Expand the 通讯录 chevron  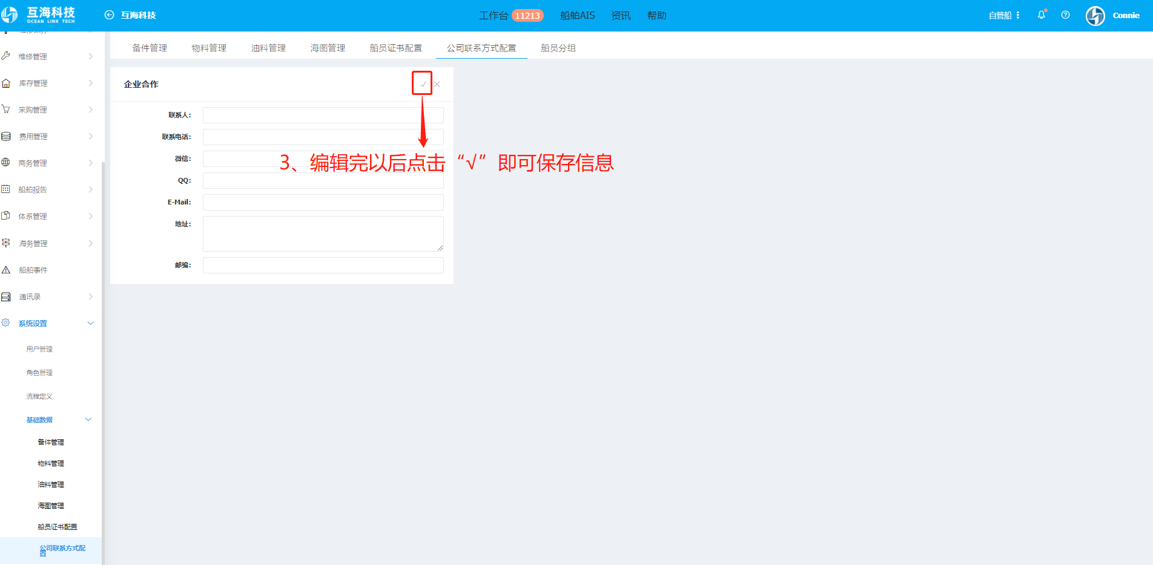coord(91,296)
